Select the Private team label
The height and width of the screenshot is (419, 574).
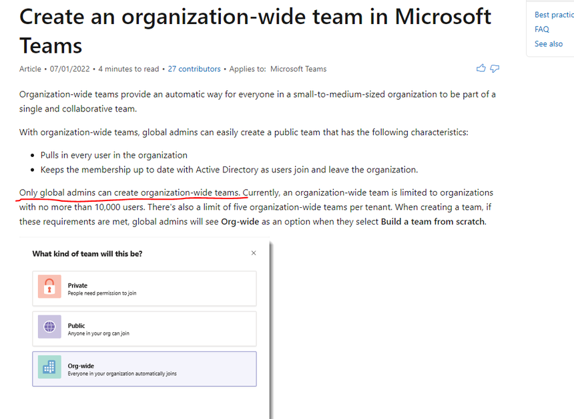click(77, 285)
